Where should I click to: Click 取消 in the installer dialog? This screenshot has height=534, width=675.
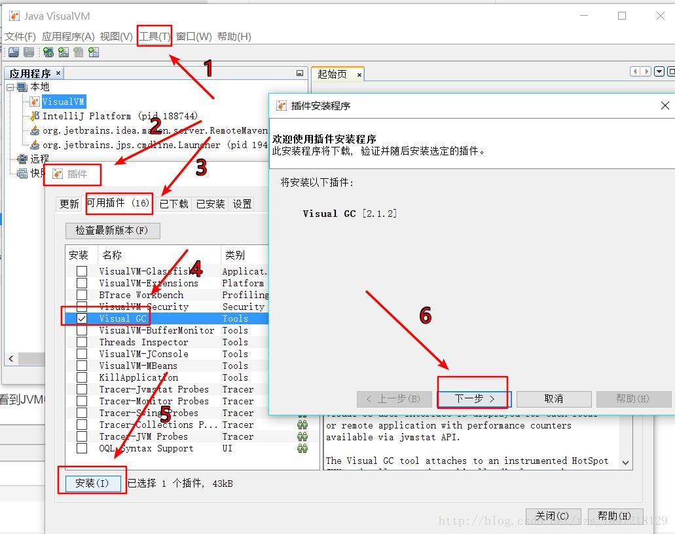tap(554, 398)
